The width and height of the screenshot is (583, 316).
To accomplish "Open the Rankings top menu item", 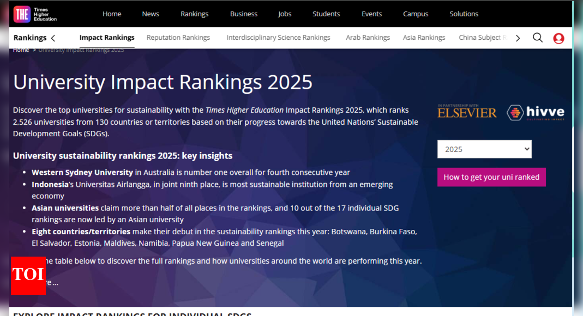I will [195, 14].
